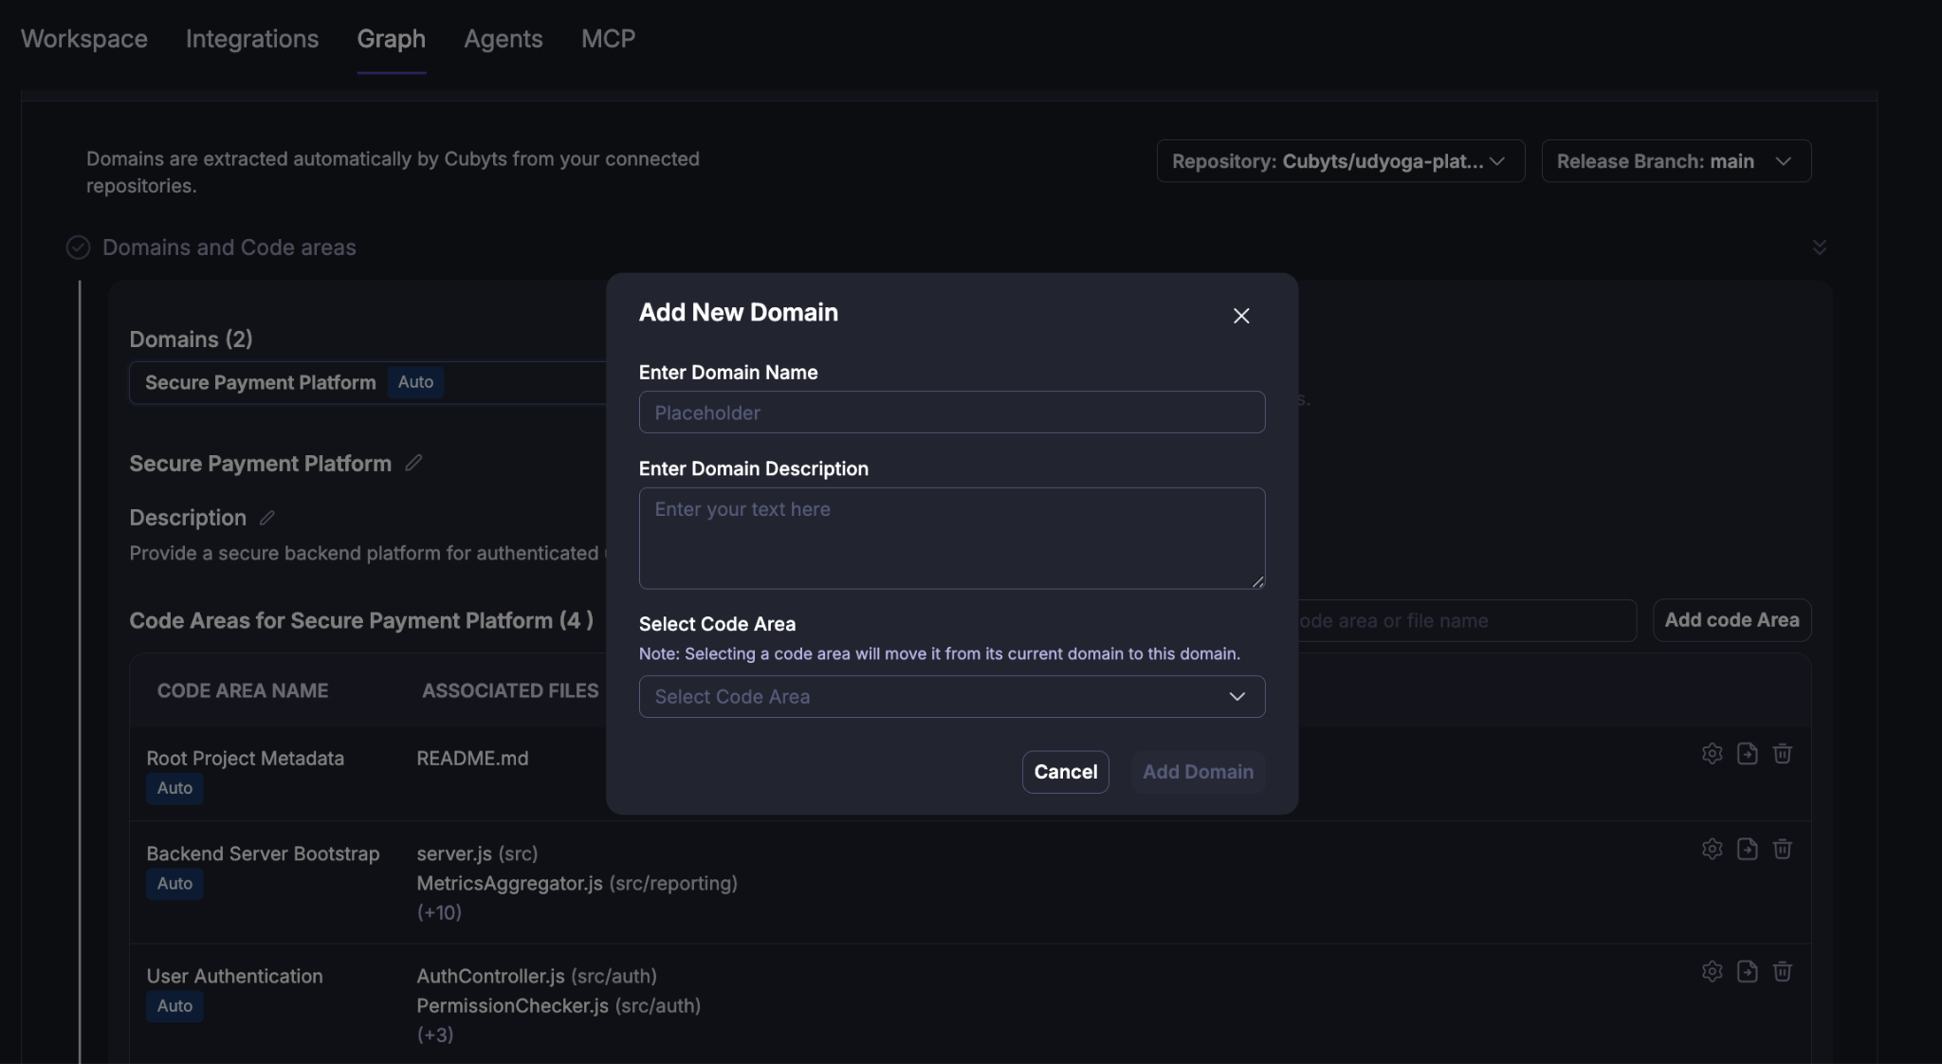The width and height of the screenshot is (1942, 1064).
Task: Click the Add Domain button
Action: pyautogui.click(x=1198, y=772)
